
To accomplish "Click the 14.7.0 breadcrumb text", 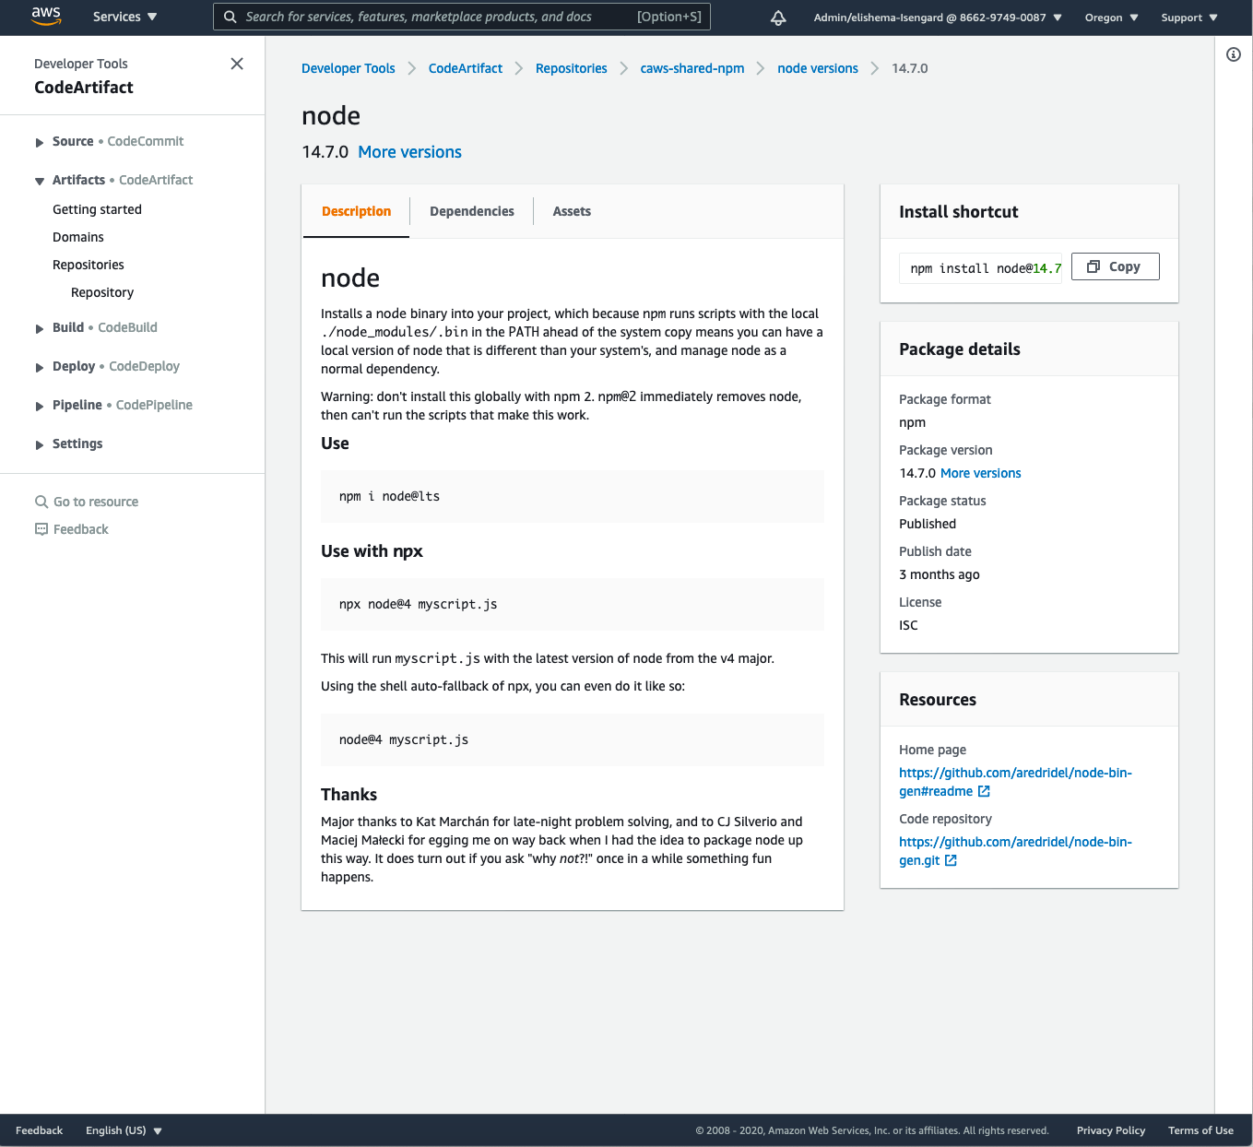I will [910, 68].
